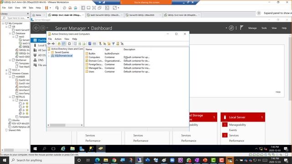Open Server Manager Manage menu
This screenshot has height=164, width=292.
[252, 28]
